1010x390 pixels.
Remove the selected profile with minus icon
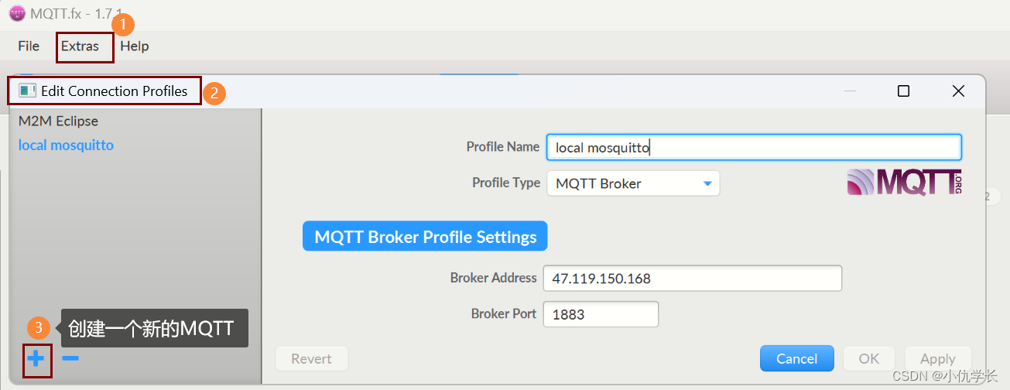[70, 357]
